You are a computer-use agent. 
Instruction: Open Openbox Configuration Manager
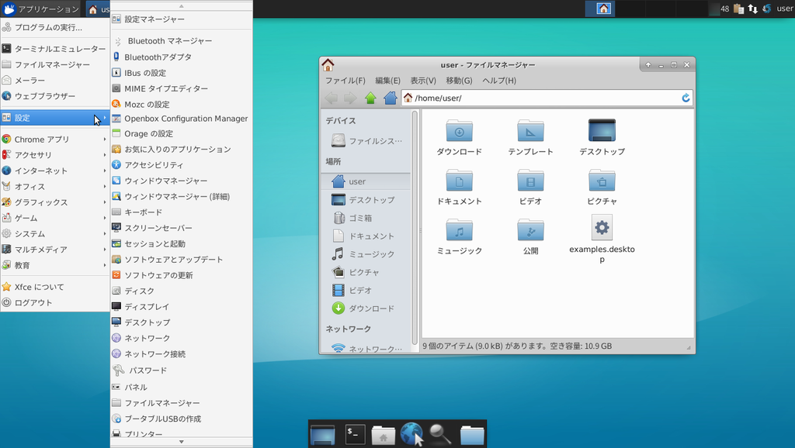tap(182, 119)
